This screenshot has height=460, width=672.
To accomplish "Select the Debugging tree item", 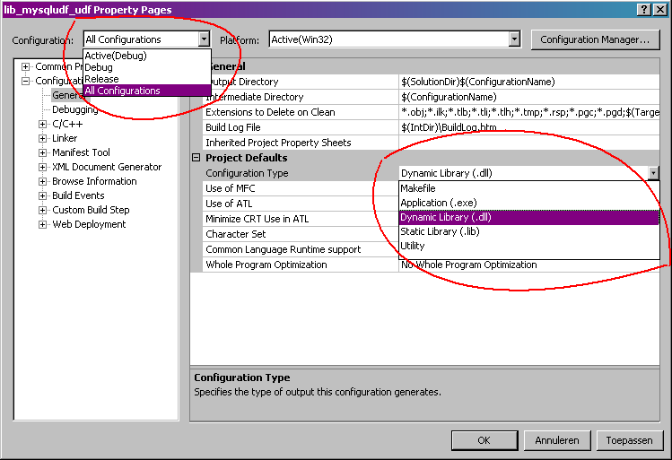I will point(75,109).
